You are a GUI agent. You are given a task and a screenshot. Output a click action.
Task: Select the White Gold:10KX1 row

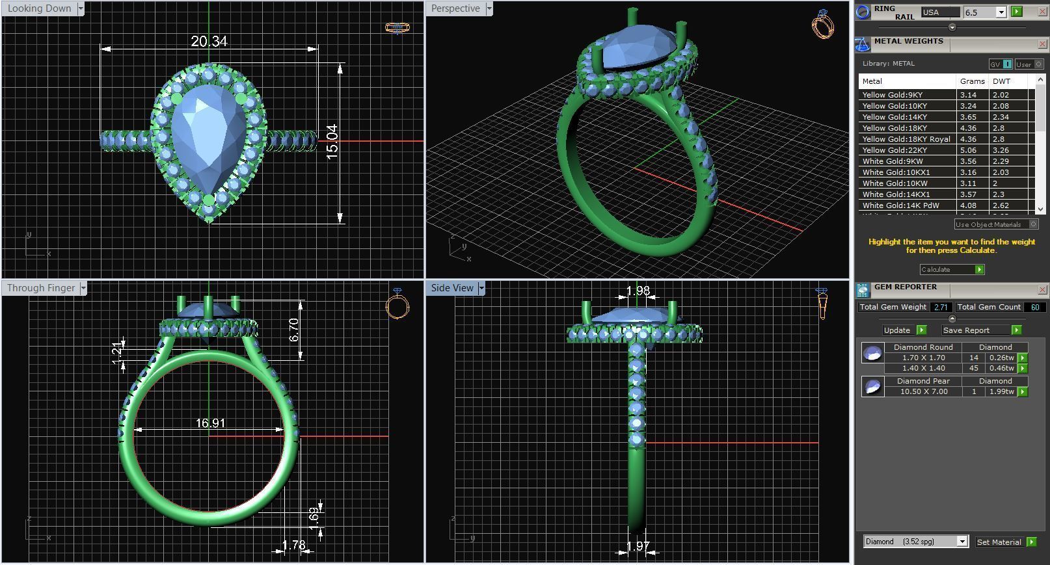click(947, 172)
